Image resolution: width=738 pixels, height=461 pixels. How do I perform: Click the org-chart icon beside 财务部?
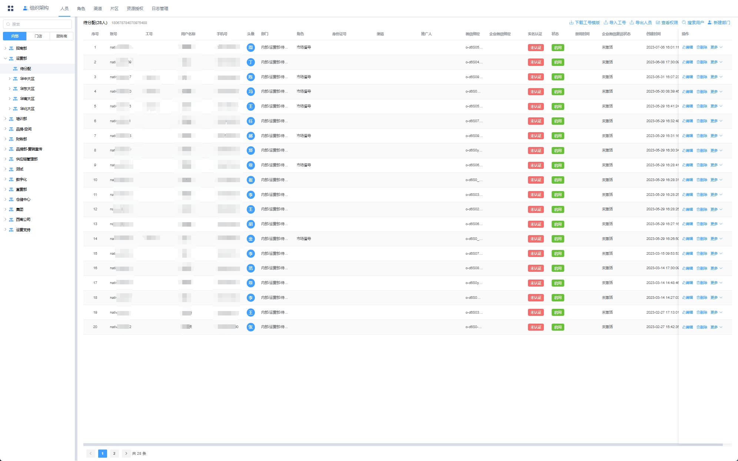point(11,139)
